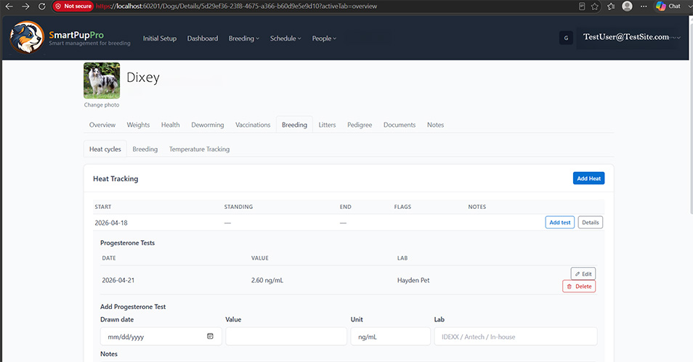Open the calendar picker in Drawn date
Image resolution: width=693 pixels, height=362 pixels.
tap(211, 337)
